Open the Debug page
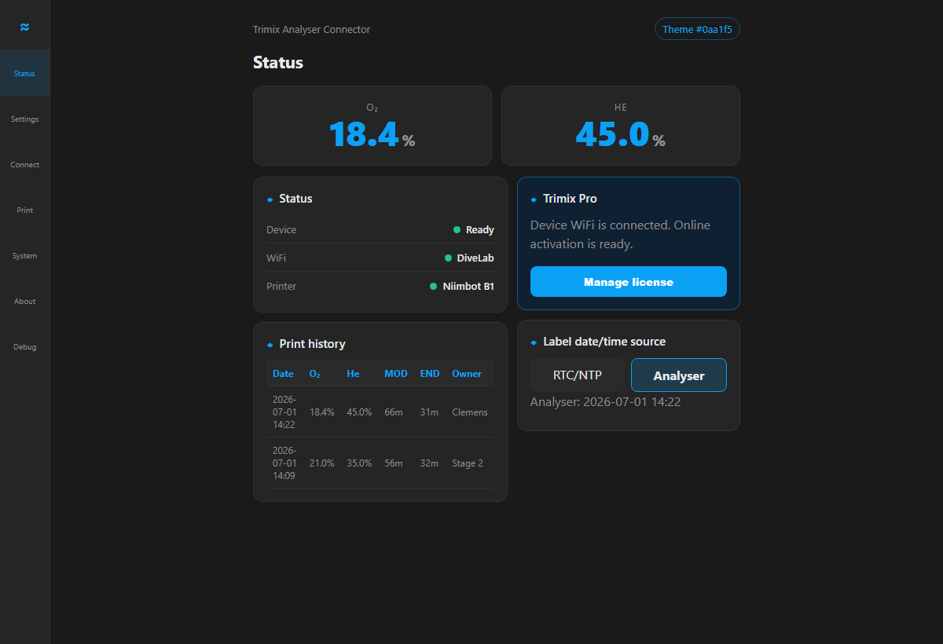 coord(24,346)
